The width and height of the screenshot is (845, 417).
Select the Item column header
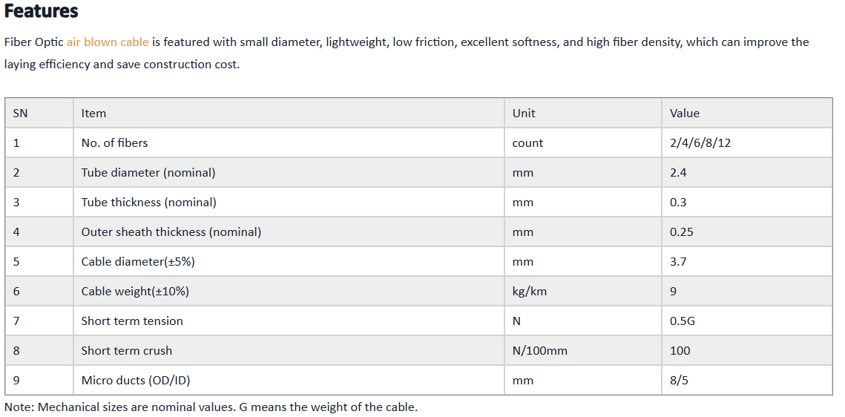click(x=289, y=113)
